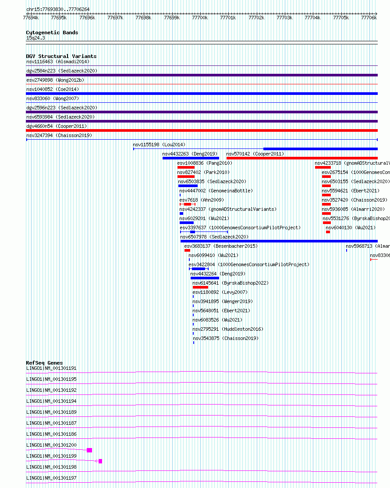Select the Cytogenetic Bands track title
390x488 pixels.
coord(52,33)
